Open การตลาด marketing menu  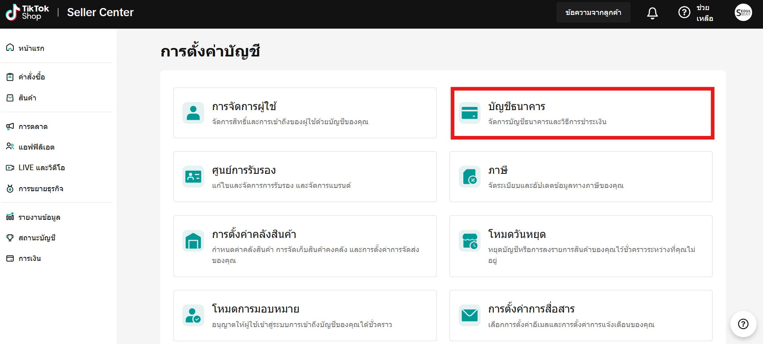click(x=33, y=127)
